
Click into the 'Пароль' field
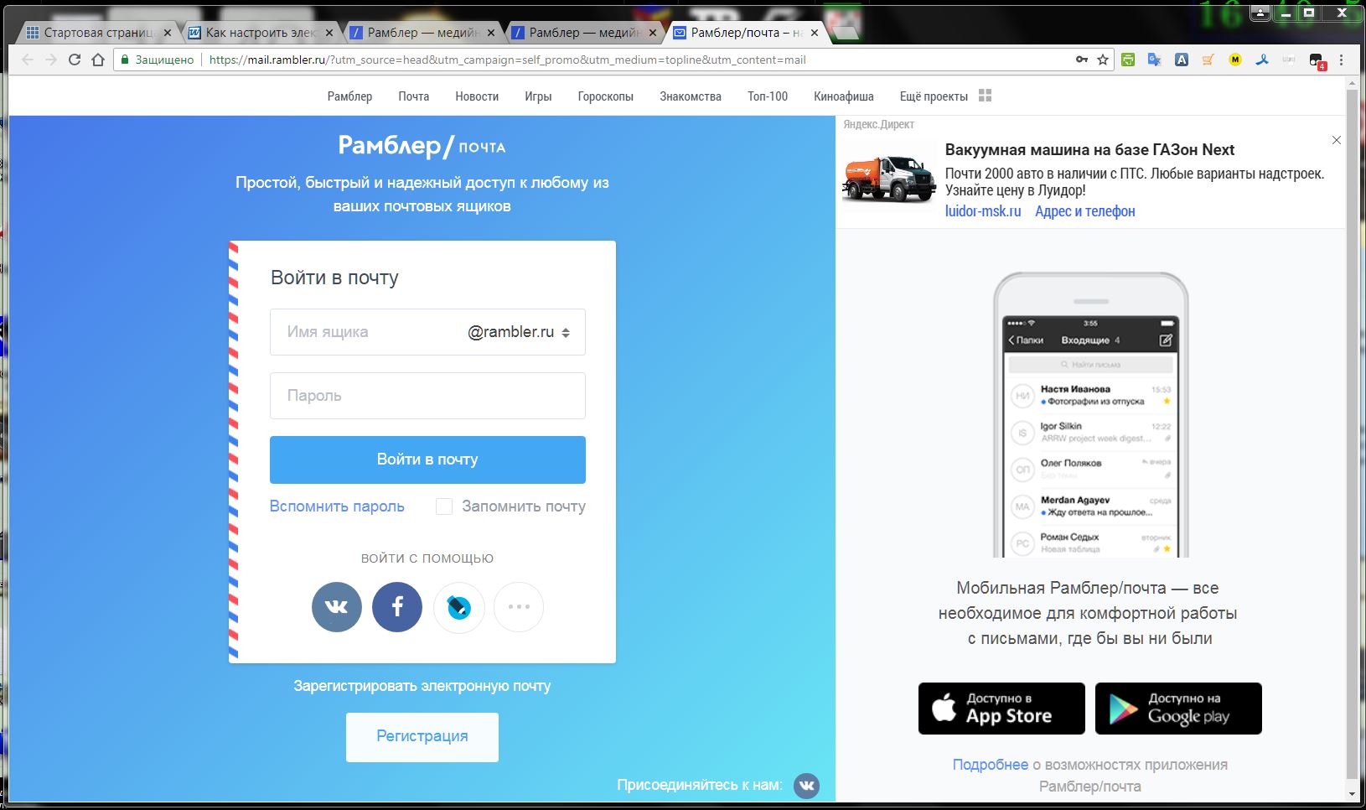[x=427, y=396]
